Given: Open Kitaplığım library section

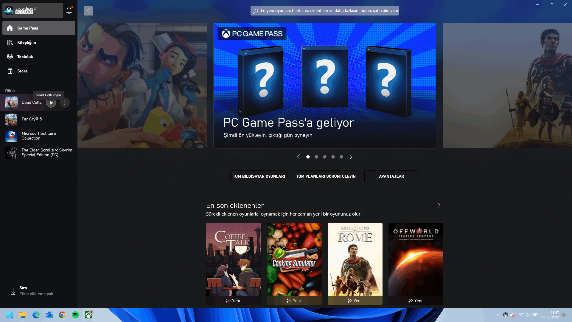Looking at the screenshot, I should (39, 42).
